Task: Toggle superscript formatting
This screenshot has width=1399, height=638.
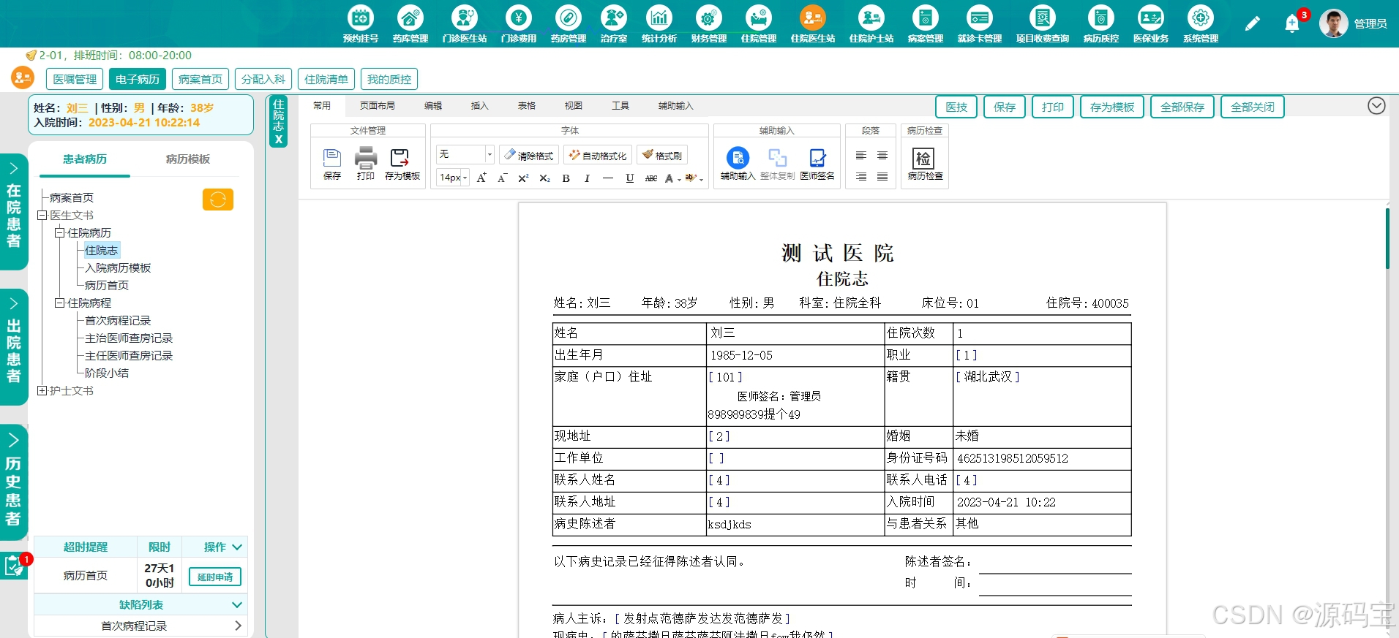Action: (x=523, y=178)
